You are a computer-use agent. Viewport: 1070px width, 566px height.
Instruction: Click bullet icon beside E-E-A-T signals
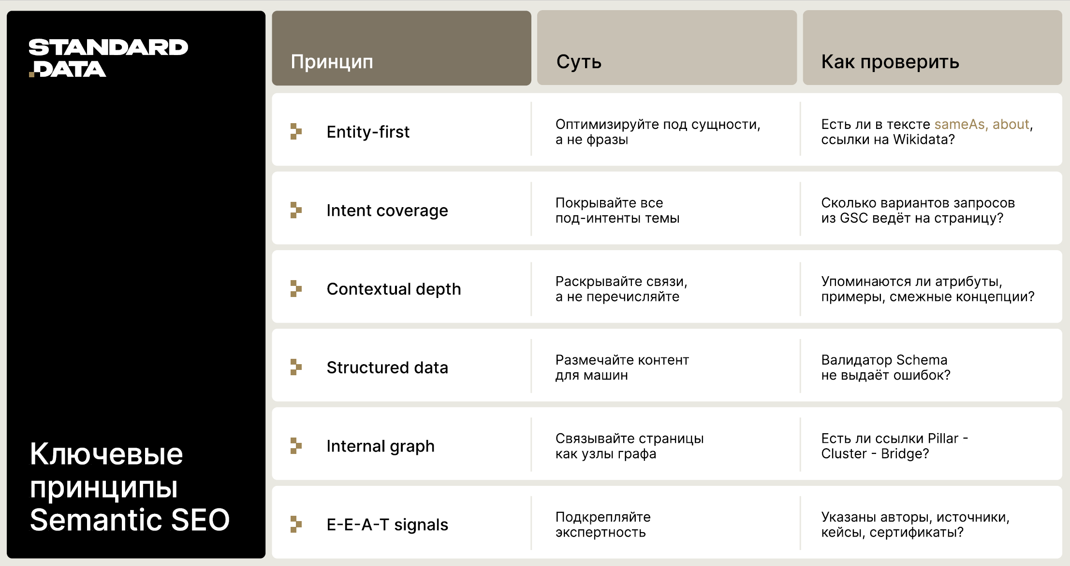(x=296, y=524)
